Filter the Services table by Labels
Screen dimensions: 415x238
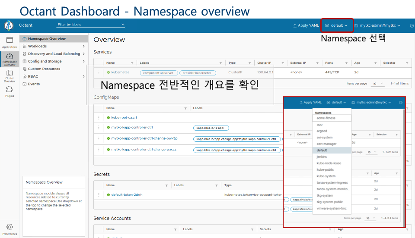click(220, 63)
